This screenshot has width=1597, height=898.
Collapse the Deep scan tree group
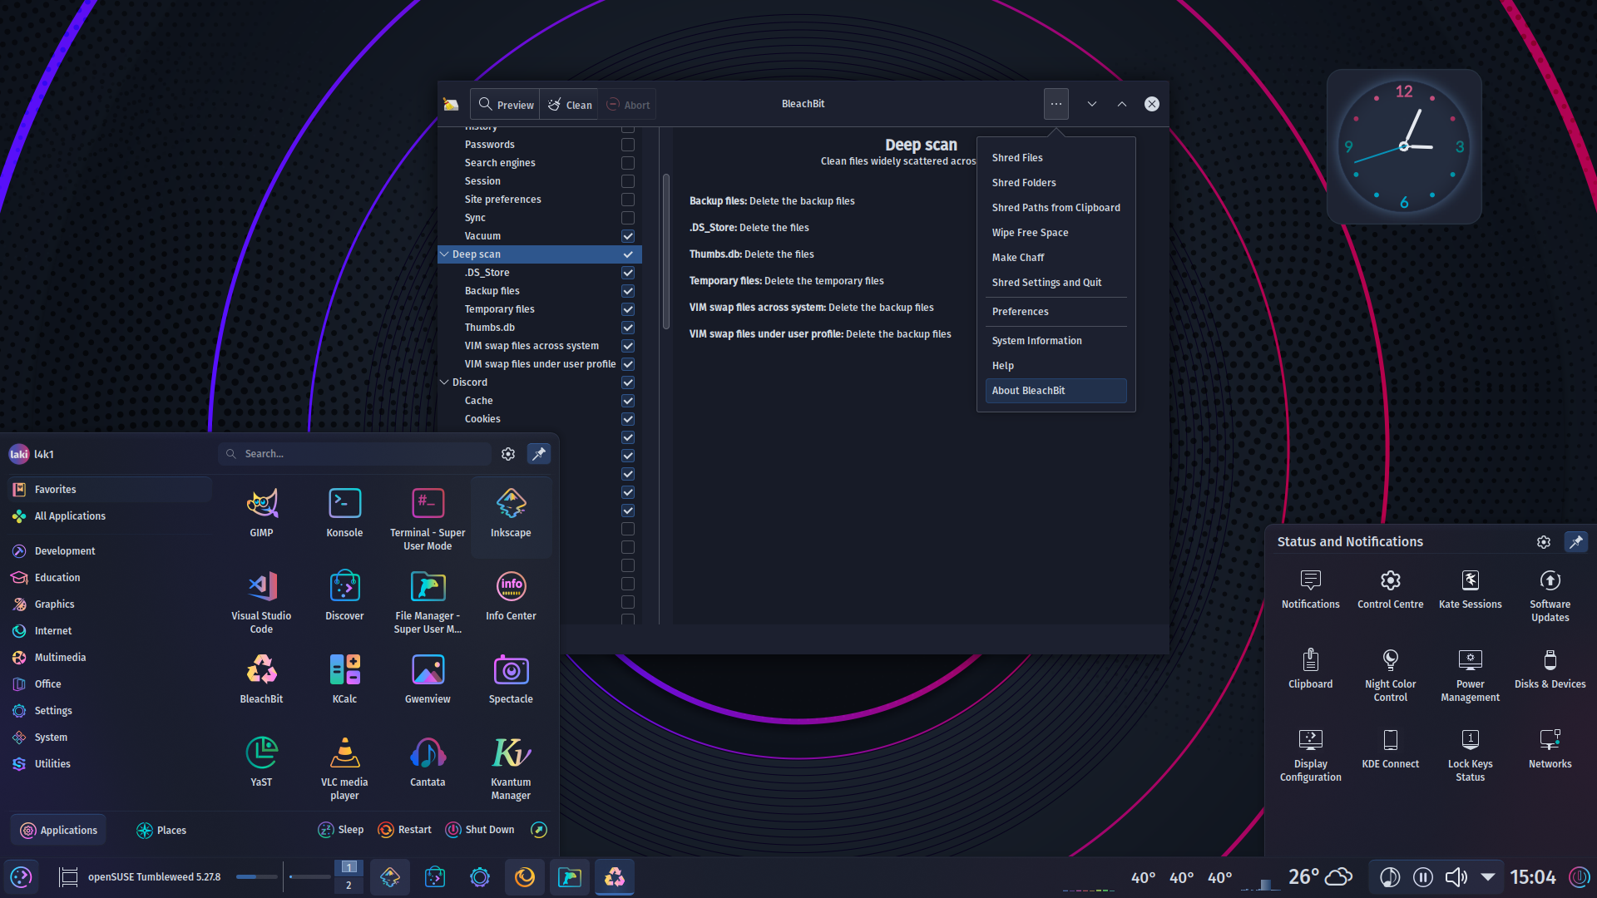(444, 254)
